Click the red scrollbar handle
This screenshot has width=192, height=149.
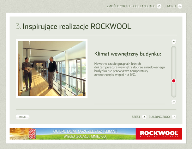point(174,81)
